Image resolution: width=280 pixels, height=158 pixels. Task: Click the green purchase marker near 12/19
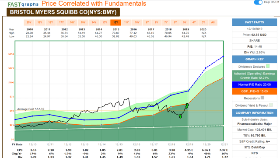click(x=187, y=105)
